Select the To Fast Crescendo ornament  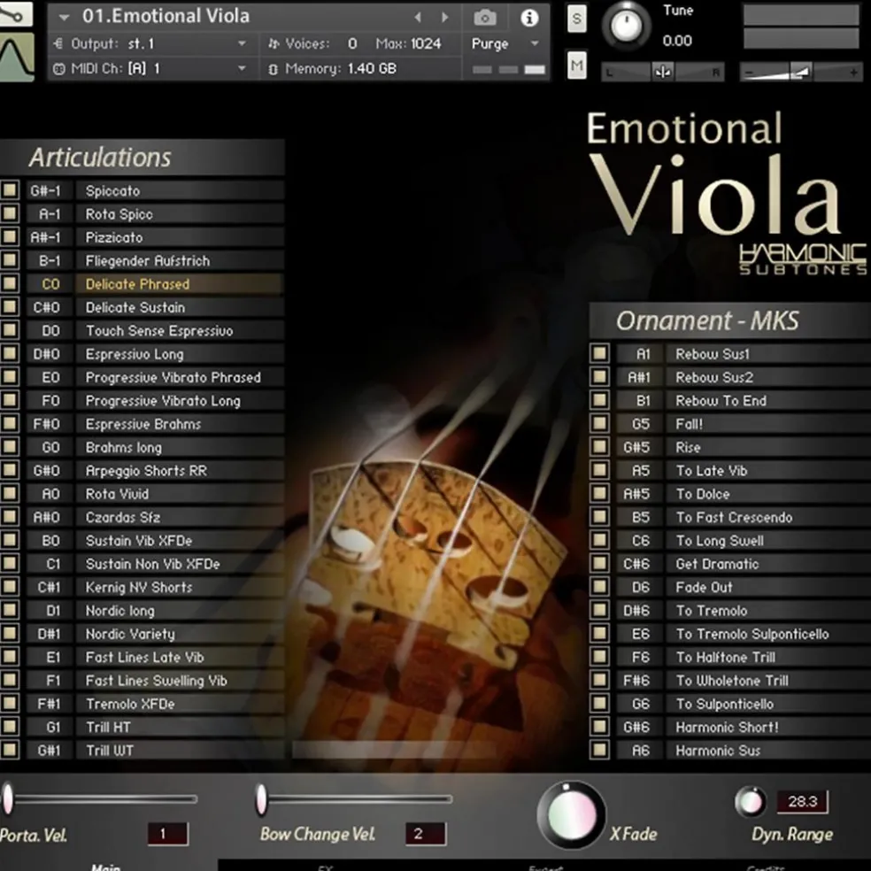click(x=768, y=517)
